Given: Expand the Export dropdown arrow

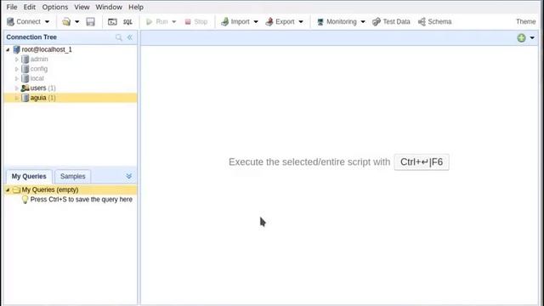Looking at the screenshot, I should coord(301,21).
